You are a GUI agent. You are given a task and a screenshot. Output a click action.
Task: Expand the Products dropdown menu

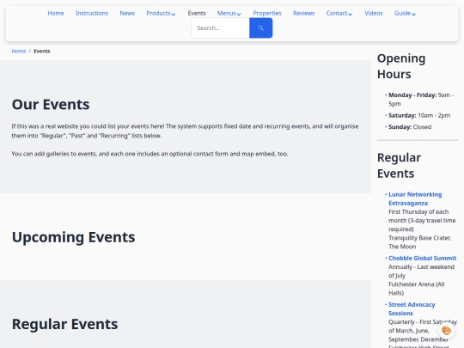(161, 13)
